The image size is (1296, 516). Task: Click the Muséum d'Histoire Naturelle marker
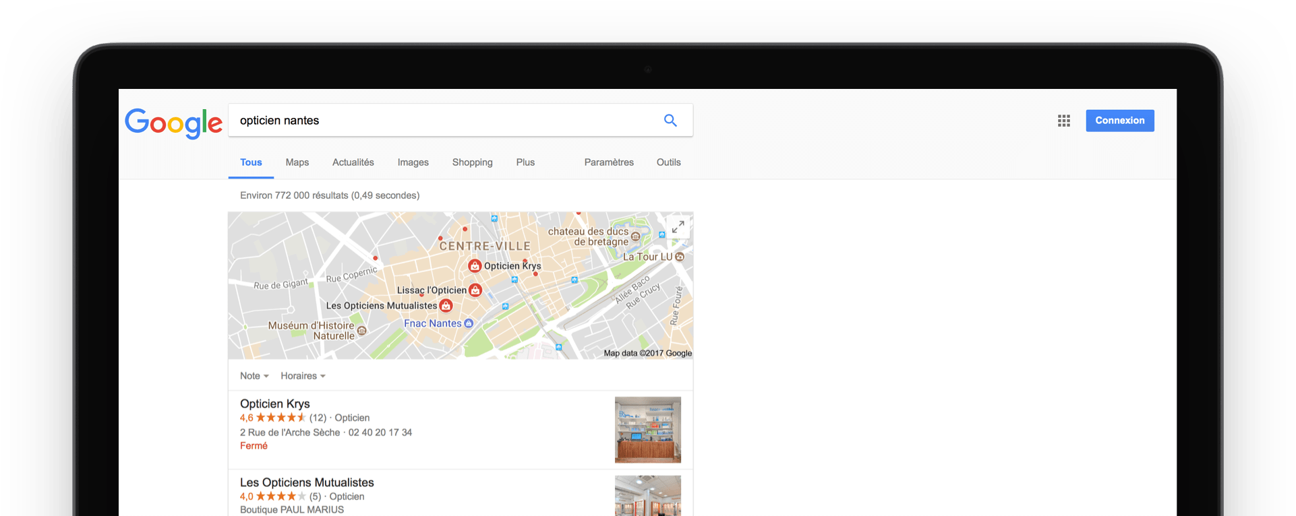click(362, 331)
